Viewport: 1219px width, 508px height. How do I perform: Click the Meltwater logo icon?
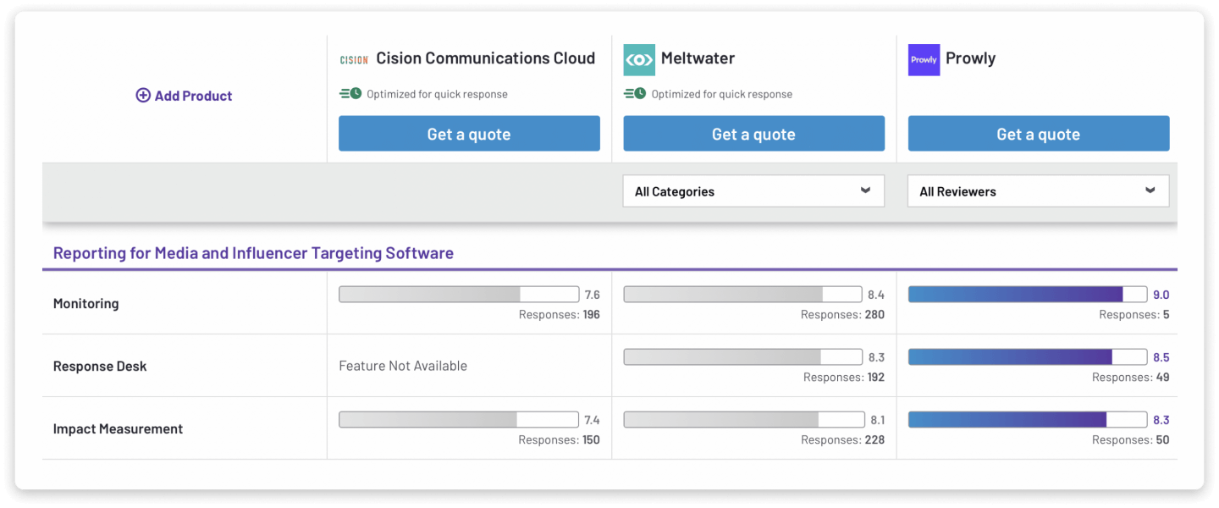639,60
